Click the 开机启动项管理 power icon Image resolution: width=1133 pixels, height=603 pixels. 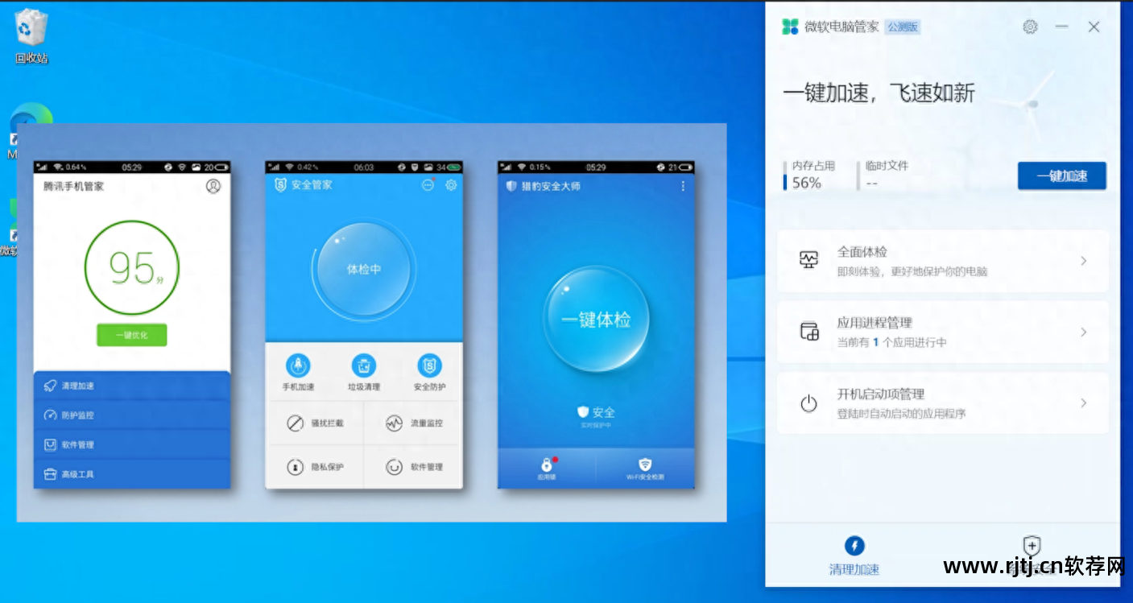pyautogui.click(x=808, y=403)
